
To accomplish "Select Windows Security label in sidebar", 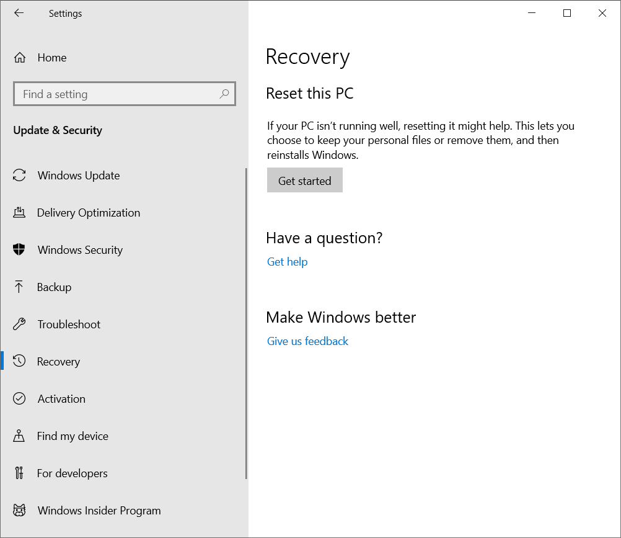I will click(x=80, y=250).
